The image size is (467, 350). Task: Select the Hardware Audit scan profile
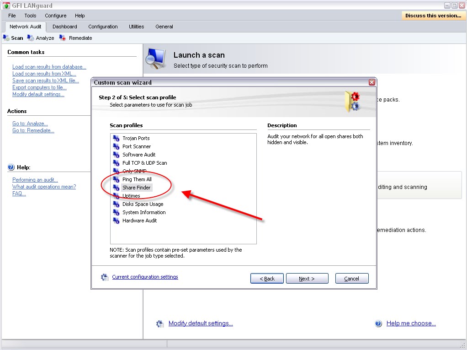140,221
